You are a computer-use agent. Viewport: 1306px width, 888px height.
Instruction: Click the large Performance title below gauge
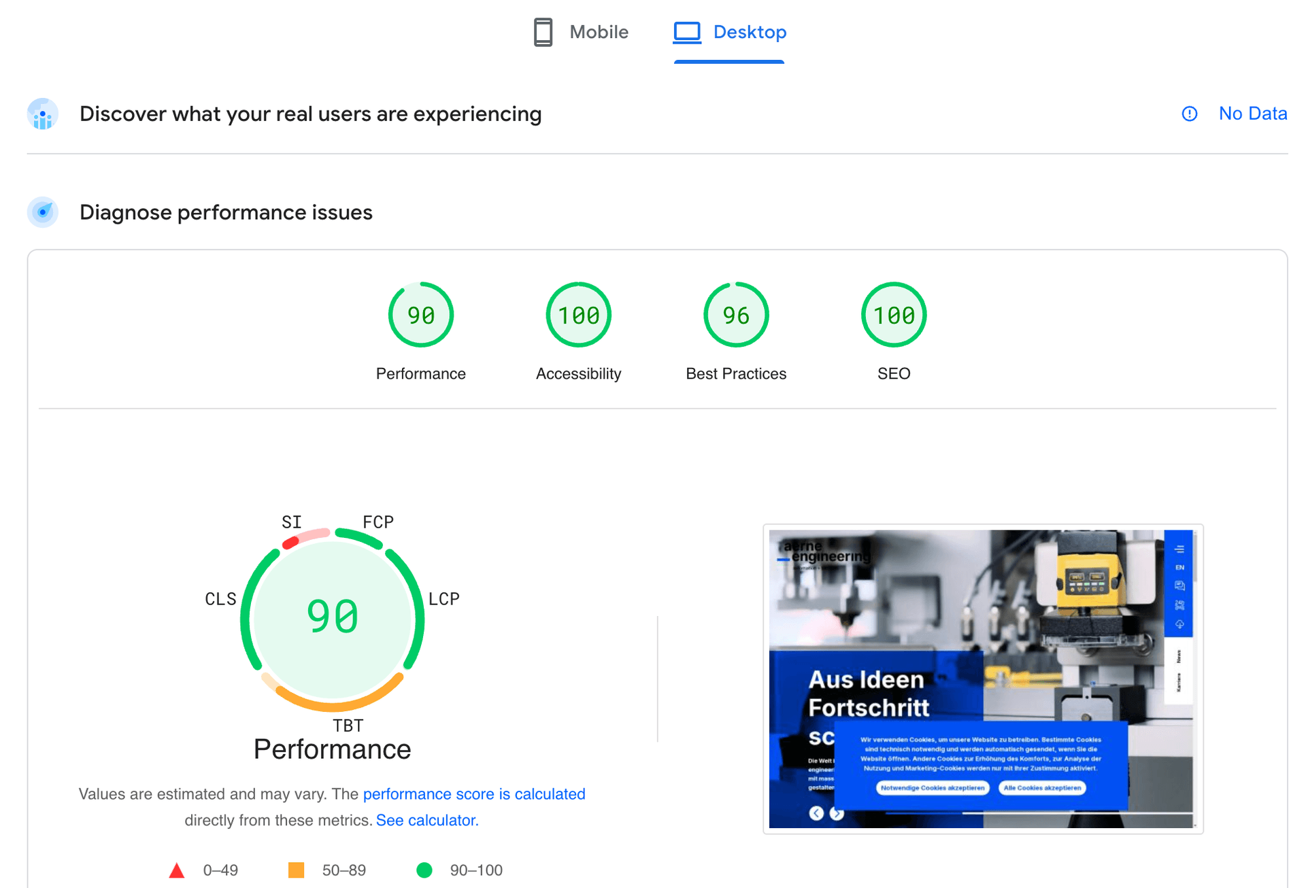tap(332, 749)
